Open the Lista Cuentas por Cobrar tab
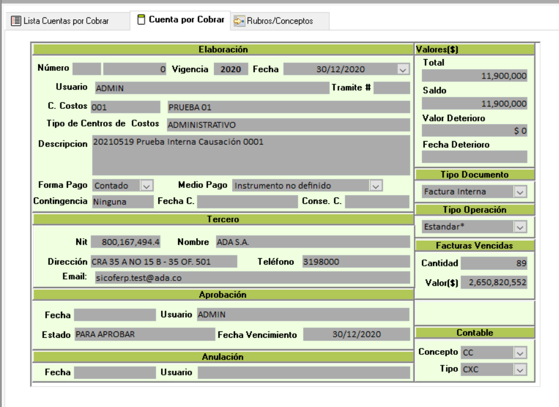 (66, 21)
